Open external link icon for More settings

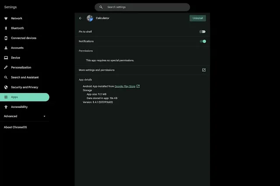(204, 70)
